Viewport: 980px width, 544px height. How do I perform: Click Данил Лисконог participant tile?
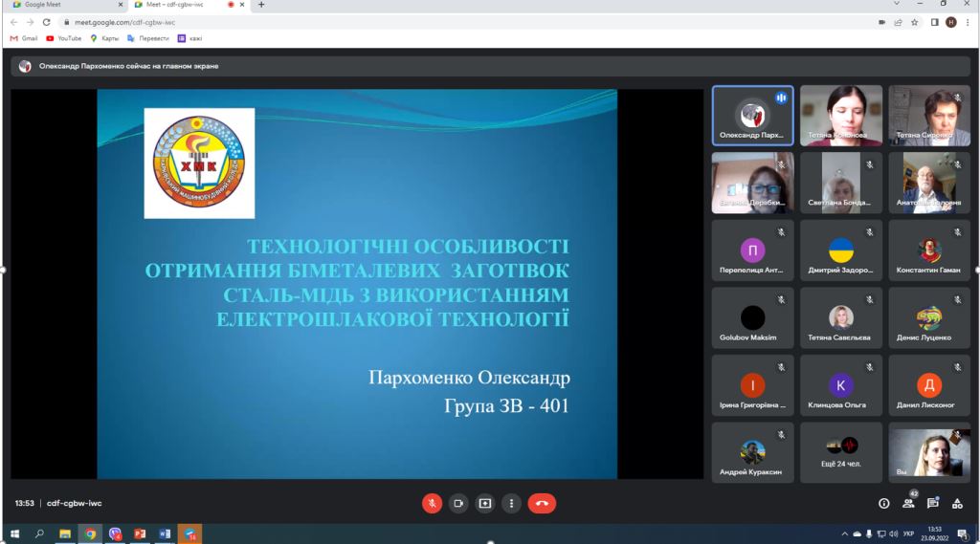coord(929,385)
